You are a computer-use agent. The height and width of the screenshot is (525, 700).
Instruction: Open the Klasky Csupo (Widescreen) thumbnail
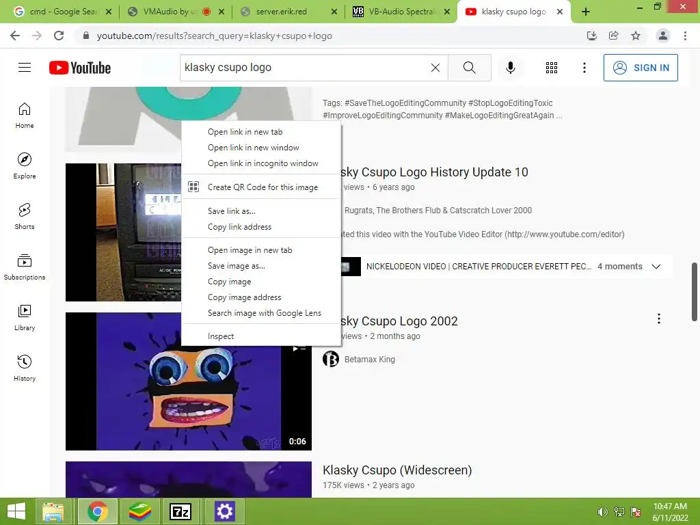tap(189, 479)
